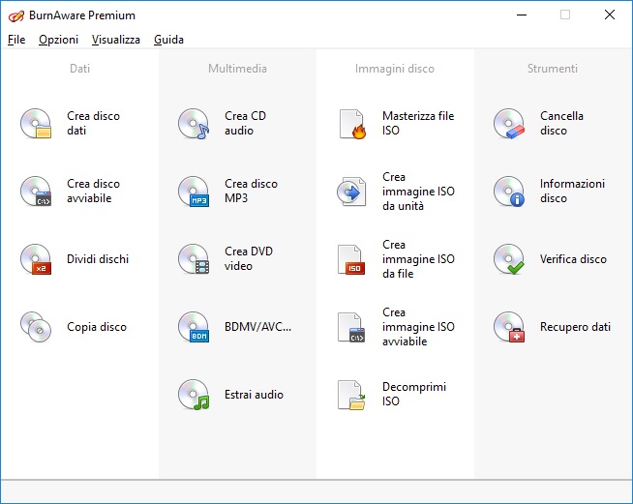Expand the Visualizza menu

click(x=116, y=40)
